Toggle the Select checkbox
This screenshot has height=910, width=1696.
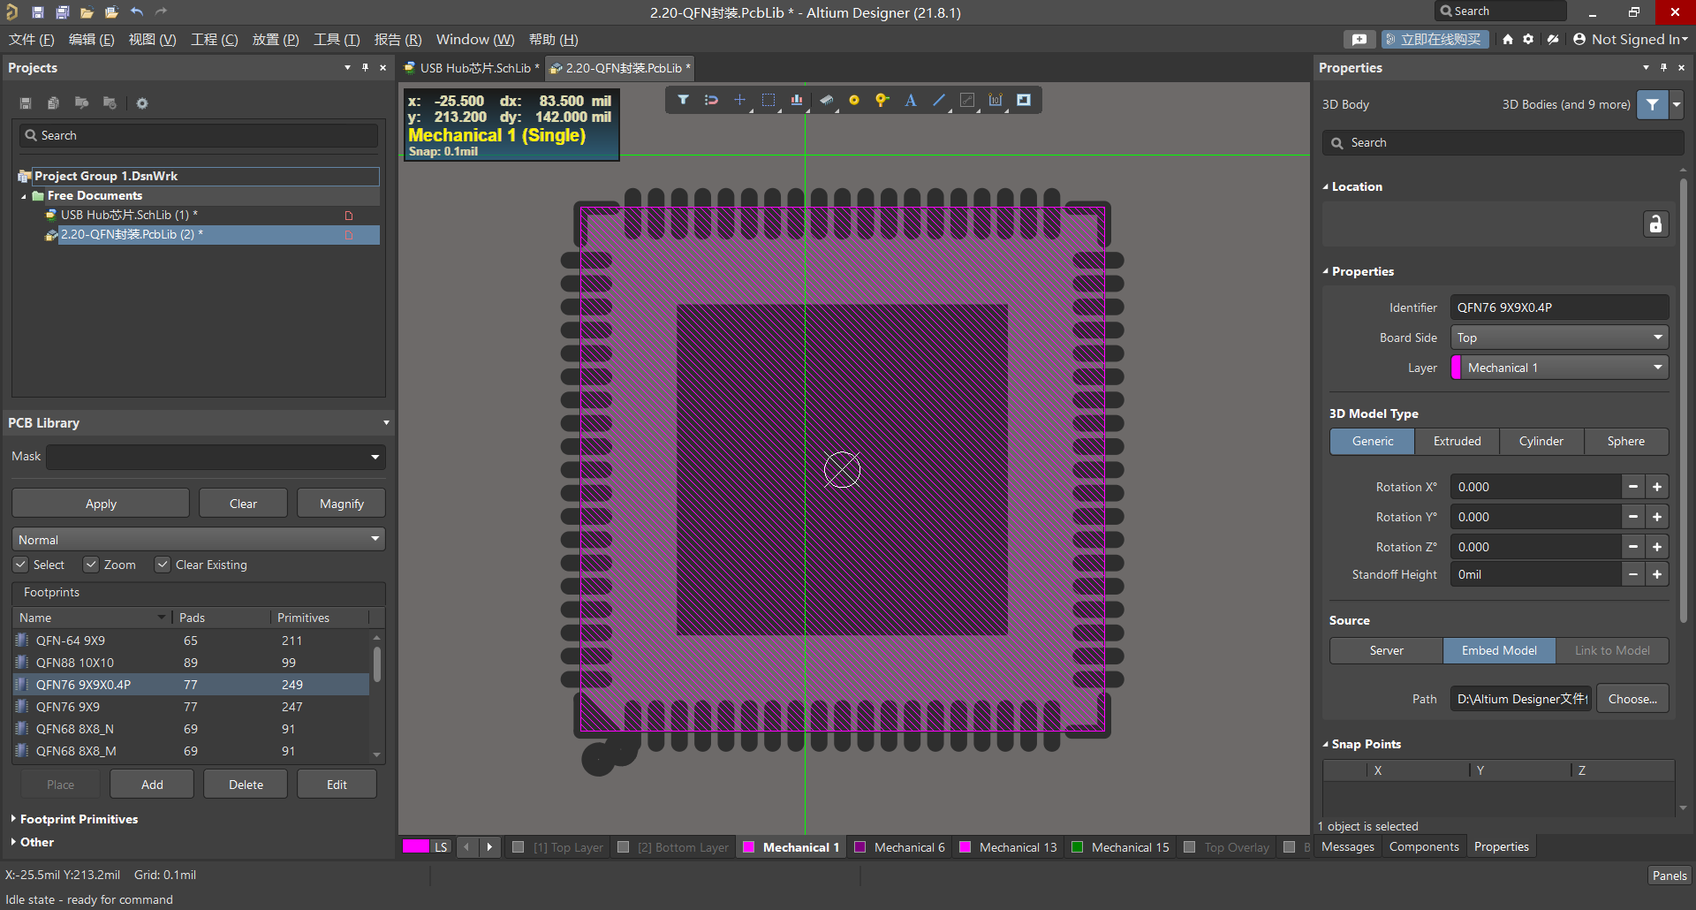point(20,565)
